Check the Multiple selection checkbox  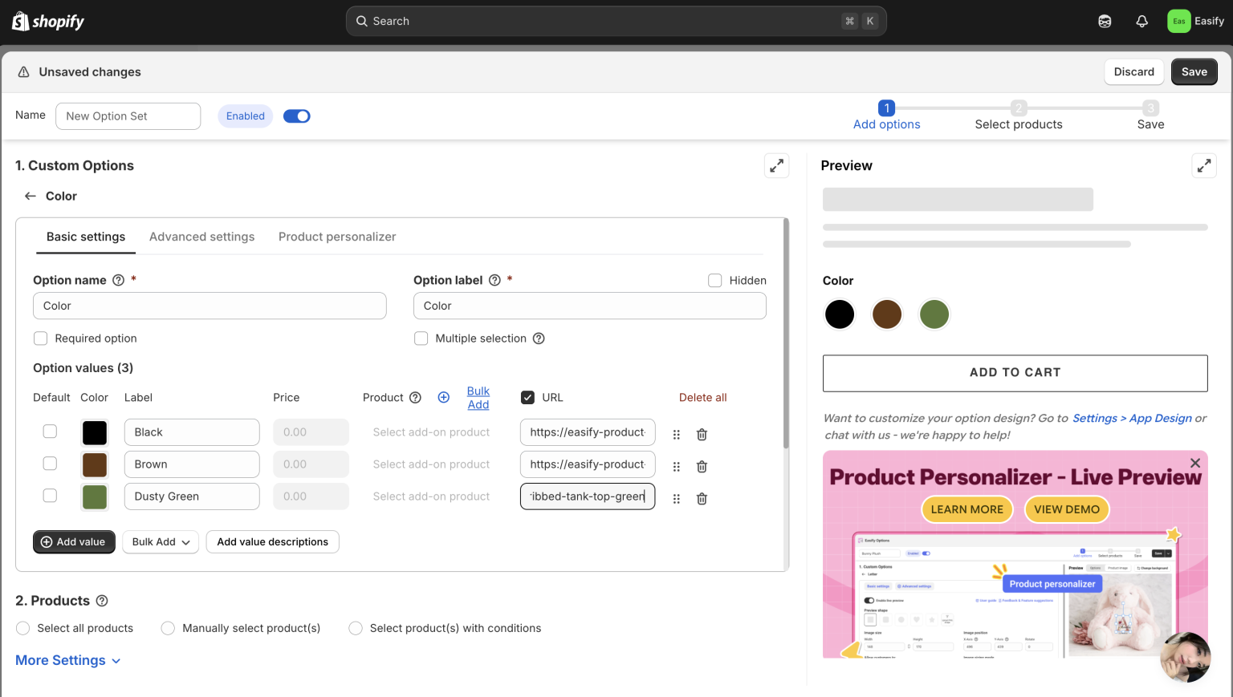coord(421,338)
